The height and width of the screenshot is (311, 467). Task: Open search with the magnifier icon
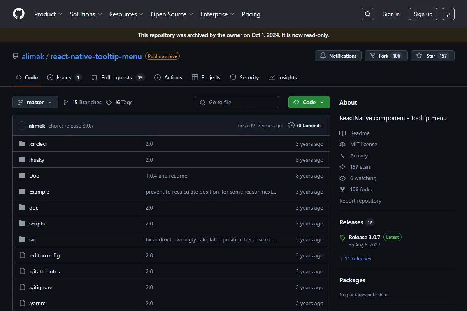click(x=368, y=14)
